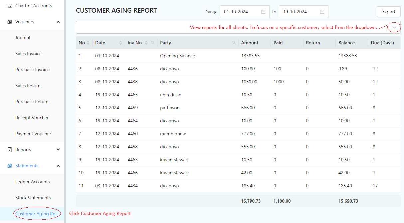
Task: Click party name ebin desin
Action: [x=171, y=95]
